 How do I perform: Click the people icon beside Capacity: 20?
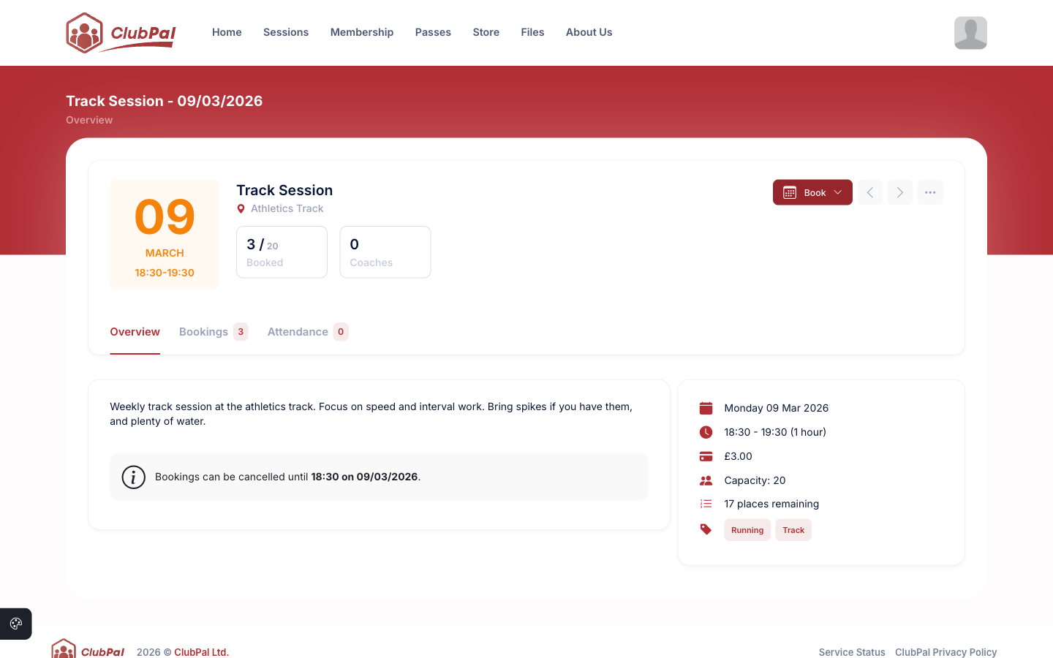point(706,480)
